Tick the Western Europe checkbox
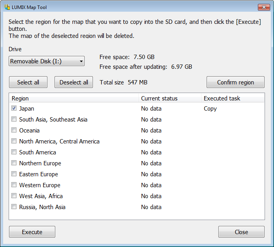Screen dimensions: 274x247 pyautogui.click(x=14, y=184)
